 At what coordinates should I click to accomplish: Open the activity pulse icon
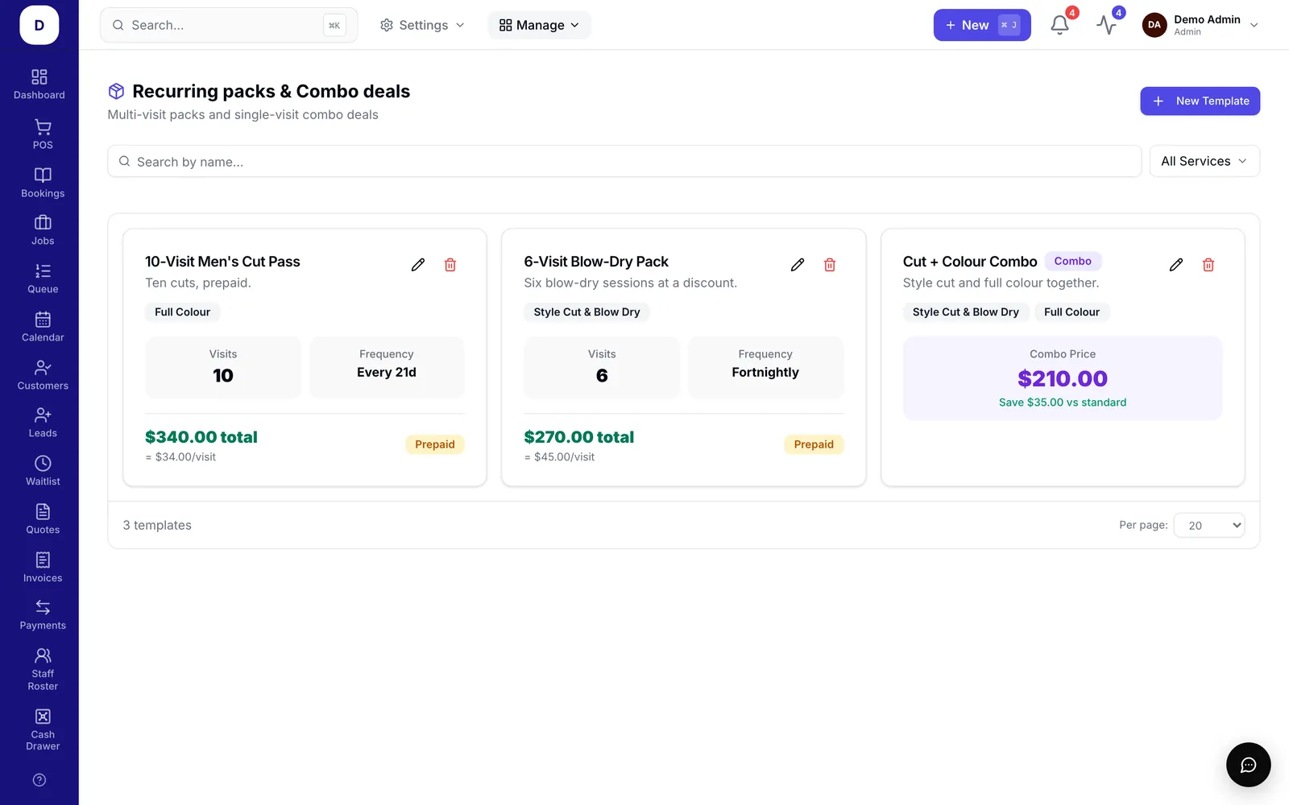1106,25
